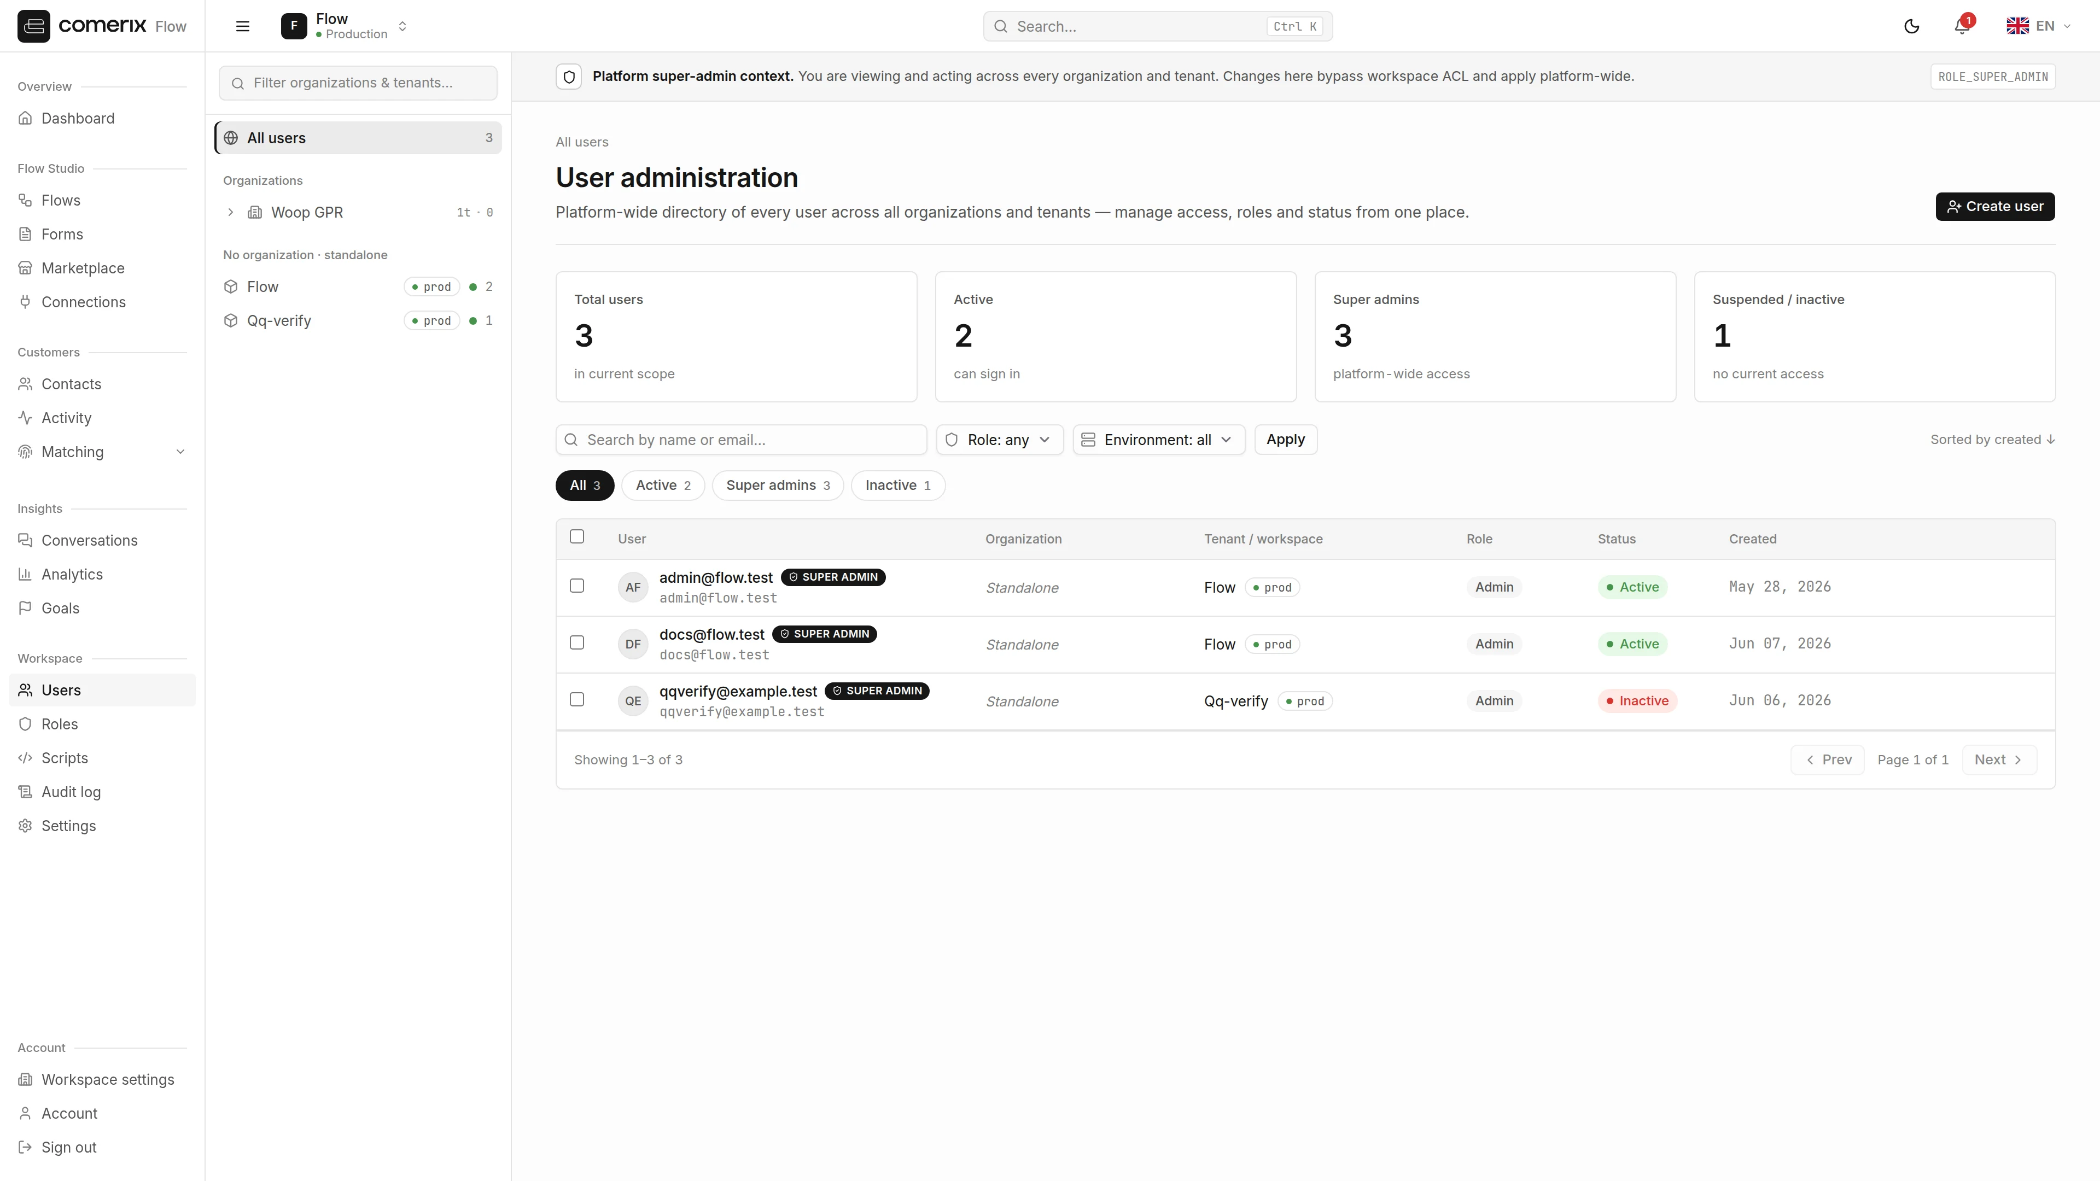Viewport: 2100px width, 1181px height.
Task: Open the Role: any filter dropdown
Action: pyautogui.click(x=1000, y=440)
